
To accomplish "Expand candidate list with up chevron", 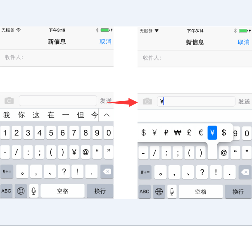I will pyautogui.click(x=106, y=115).
